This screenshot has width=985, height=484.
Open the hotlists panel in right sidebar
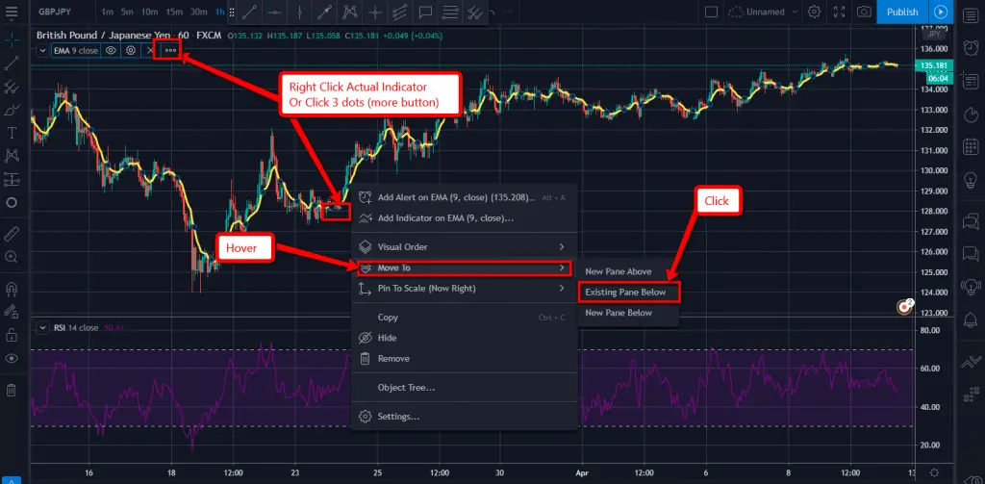coord(970,115)
